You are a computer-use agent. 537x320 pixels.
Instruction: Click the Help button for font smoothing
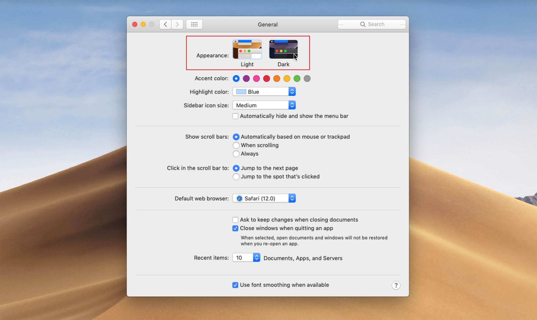tap(396, 285)
